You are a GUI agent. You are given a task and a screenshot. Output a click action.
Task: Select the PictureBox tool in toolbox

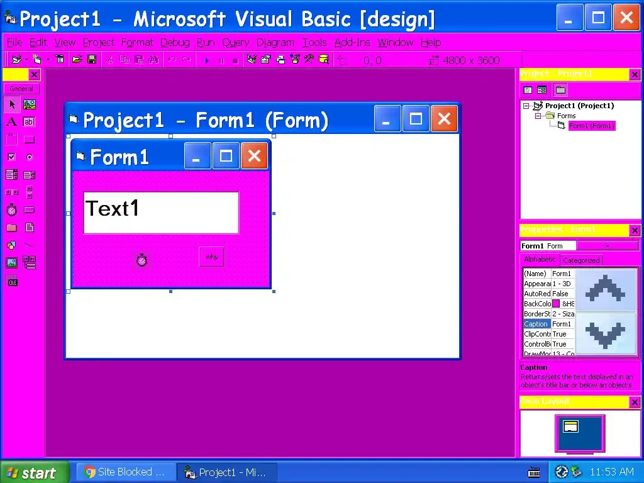pyautogui.click(x=29, y=104)
